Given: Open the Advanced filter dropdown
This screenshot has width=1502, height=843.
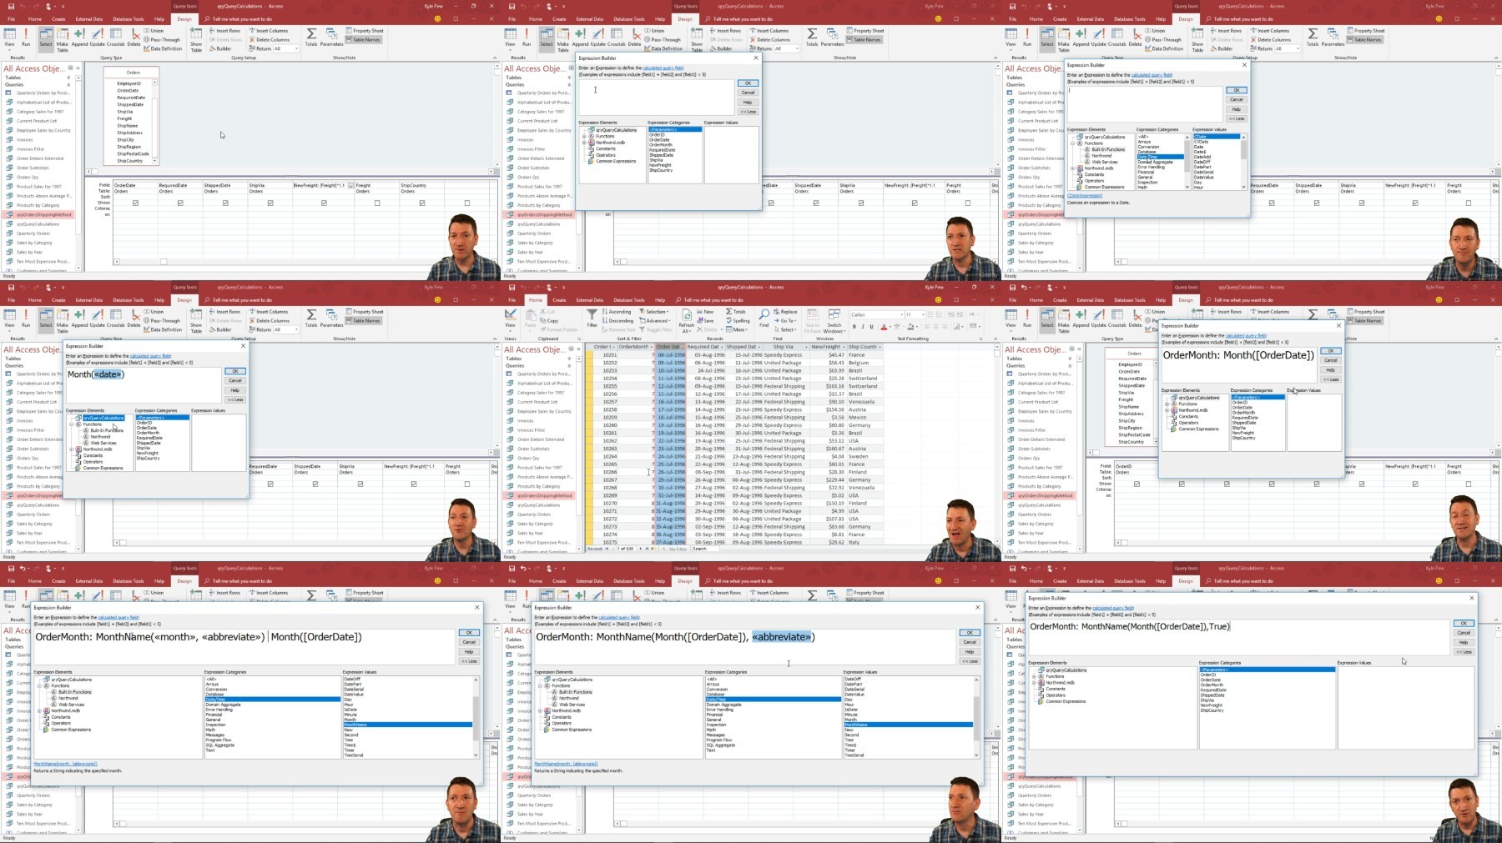Looking at the screenshot, I should click(x=656, y=320).
